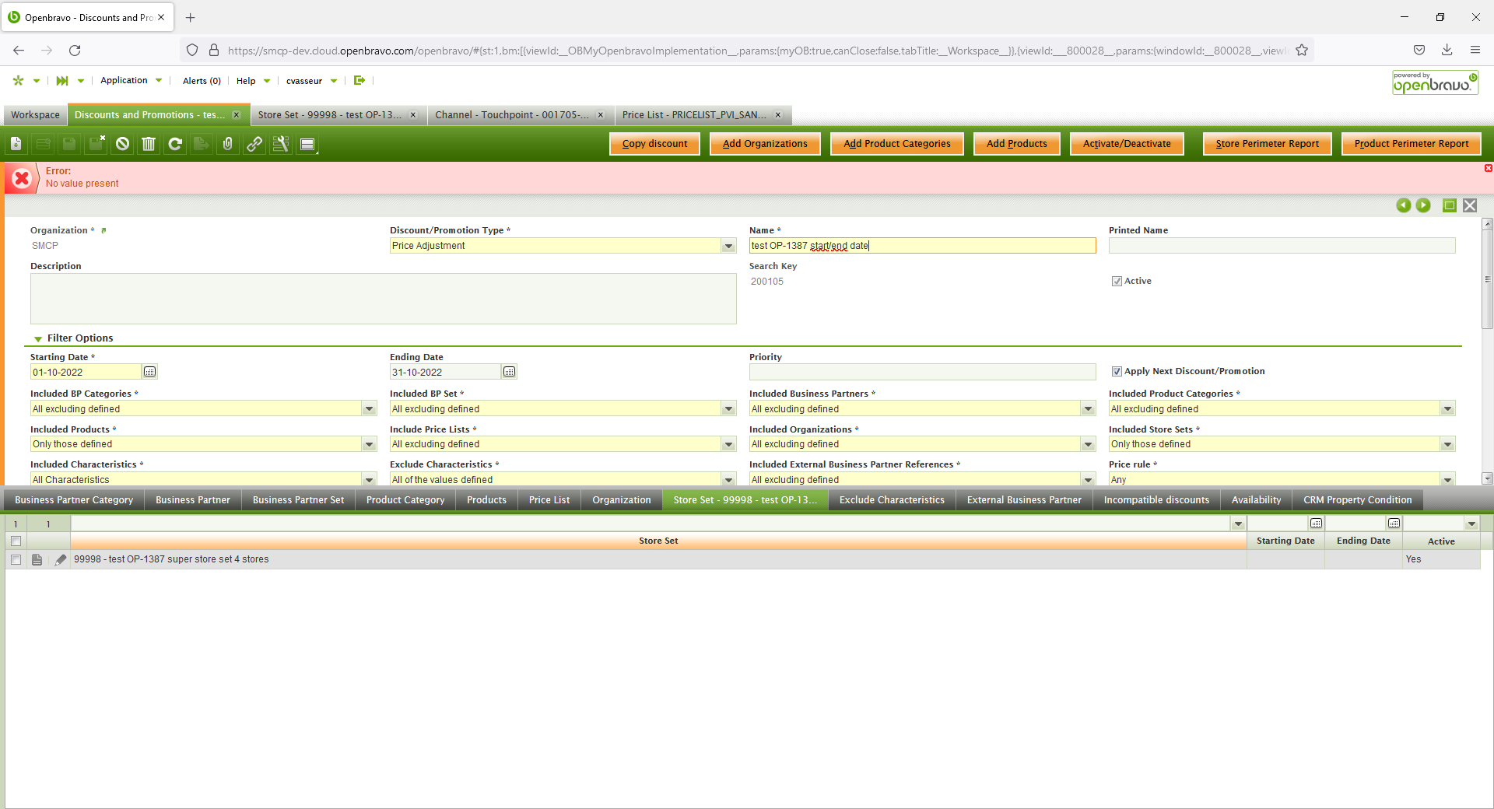Open the Help menu
The height and width of the screenshot is (809, 1494).
[253, 81]
